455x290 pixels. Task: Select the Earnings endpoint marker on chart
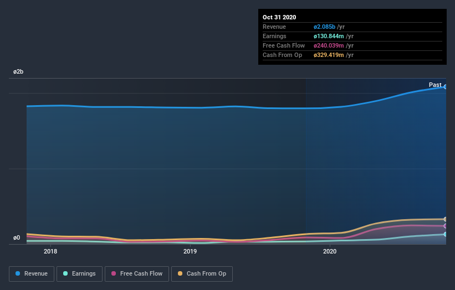click(446, 234)
